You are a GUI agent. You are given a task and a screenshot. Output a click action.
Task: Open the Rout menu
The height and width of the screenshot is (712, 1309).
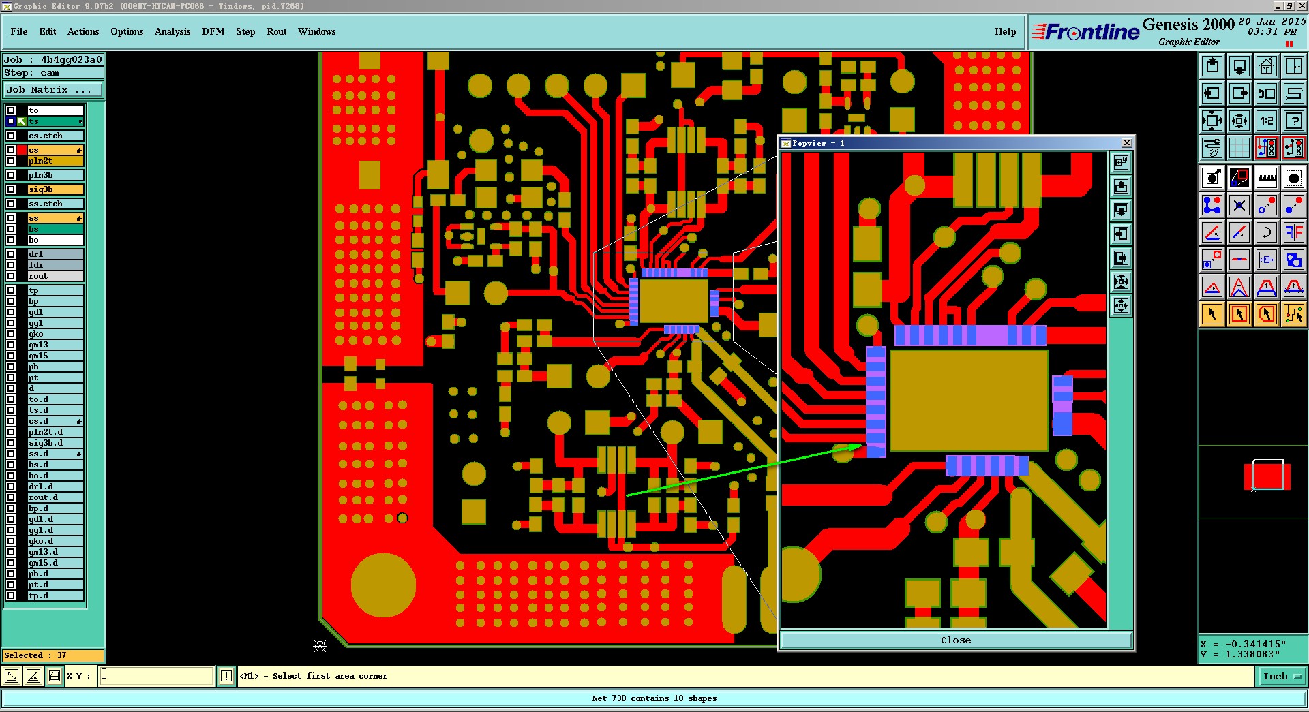point(277,31)
